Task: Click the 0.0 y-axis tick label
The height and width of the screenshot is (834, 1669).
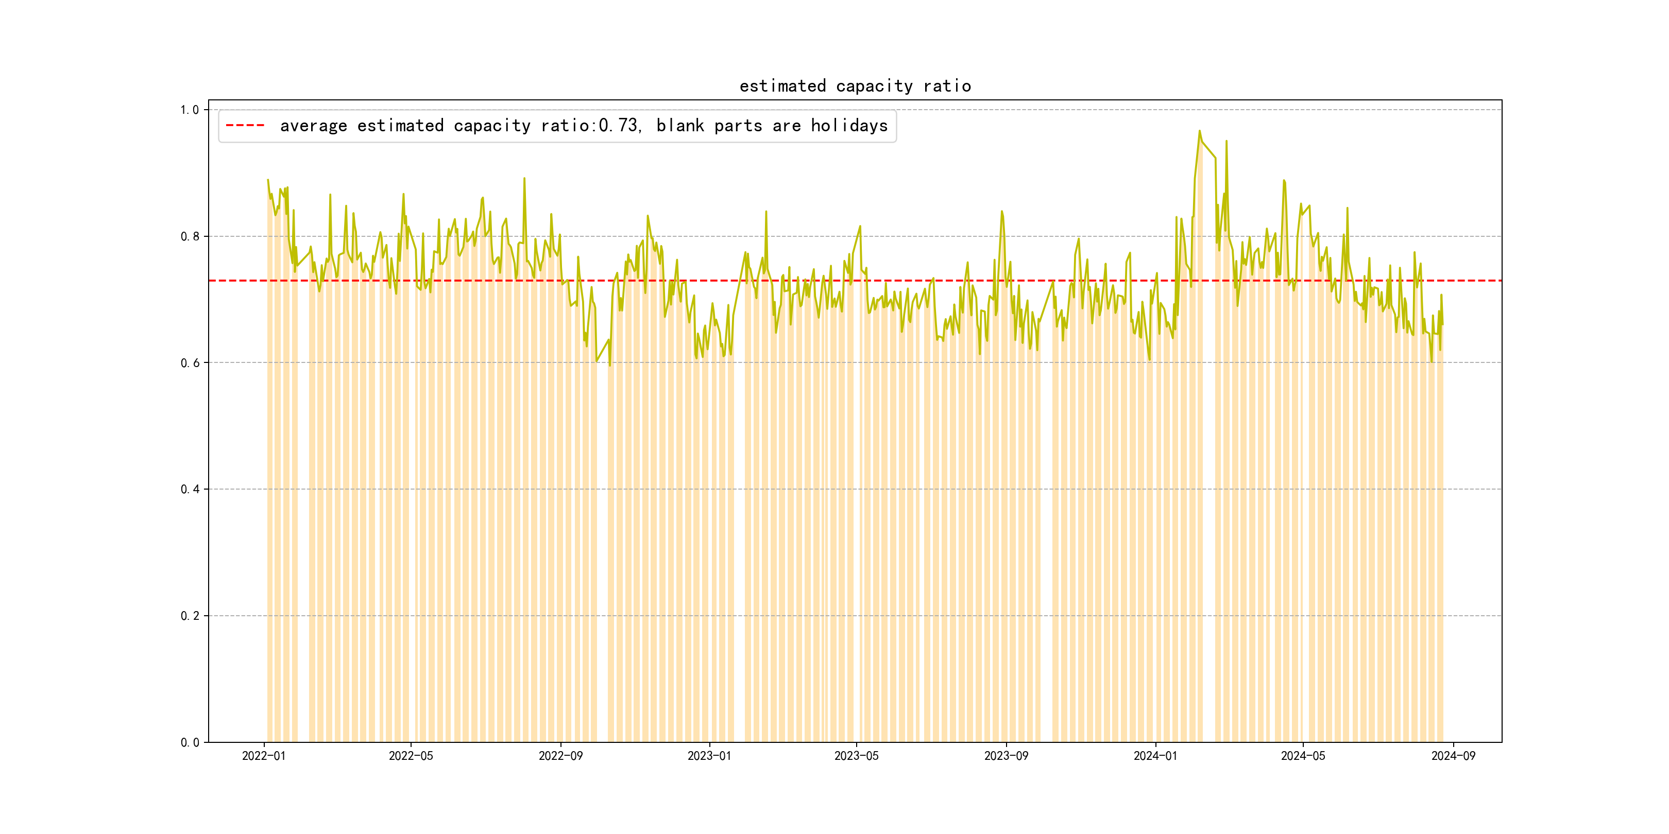Action: point(189,743)
